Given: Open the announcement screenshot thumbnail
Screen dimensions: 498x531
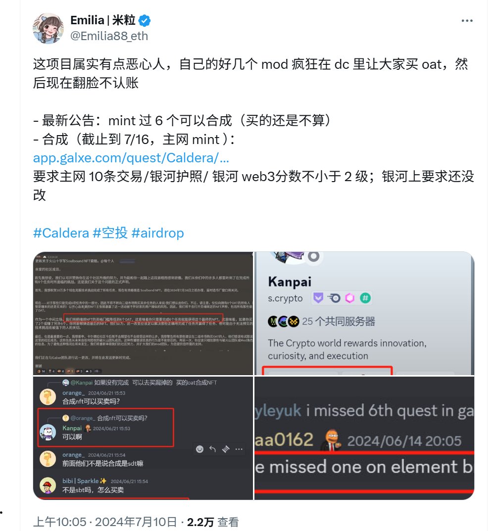Looking at the screenshot, I should pos(143,313).
